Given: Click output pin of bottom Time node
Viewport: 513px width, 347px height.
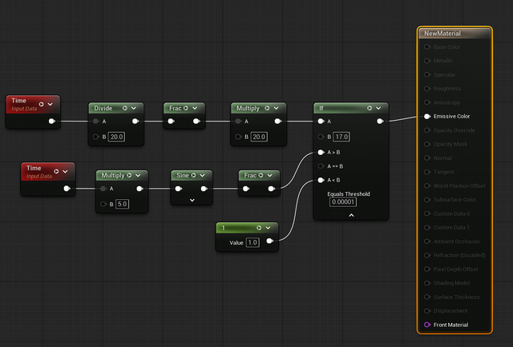Looking at the screenshot, I should click(x=67, y=189).
